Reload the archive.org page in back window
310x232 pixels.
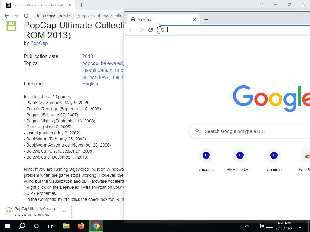click(26, 16)
